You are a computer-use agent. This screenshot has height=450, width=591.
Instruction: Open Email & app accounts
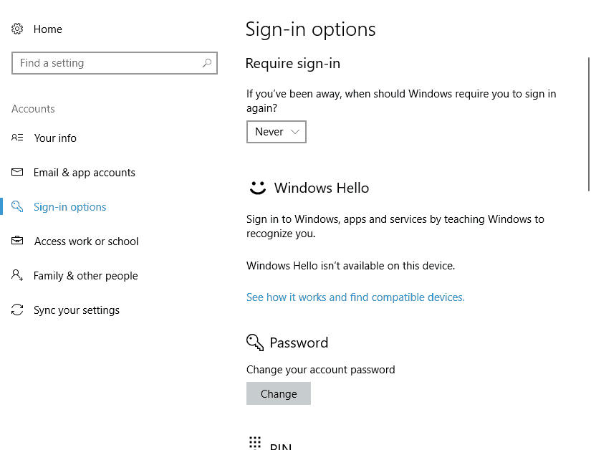click(85, 173)
